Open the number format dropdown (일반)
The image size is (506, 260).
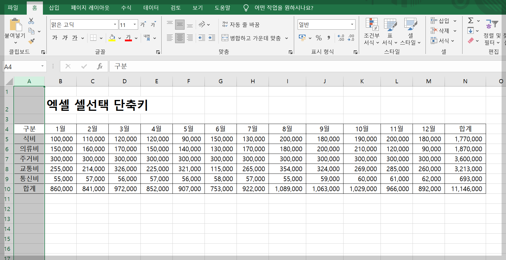[x=352, y=24]
